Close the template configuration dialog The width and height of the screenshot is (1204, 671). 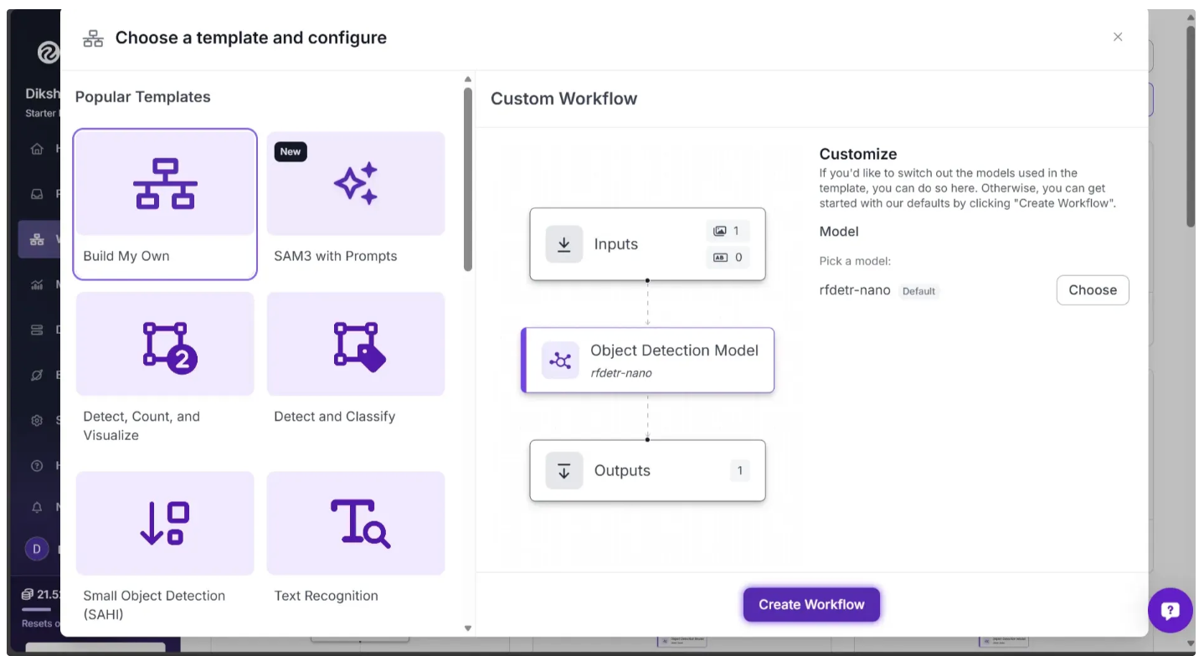tap(1117, 37)
